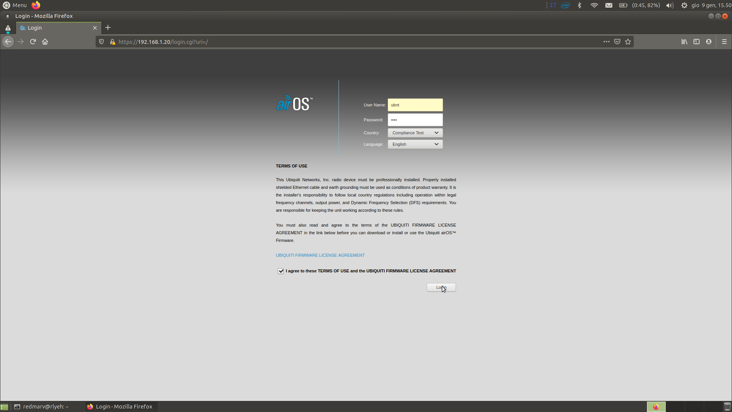Save the page to Pocket
Viewport: 732px width, 412px height.
(617, 42)
